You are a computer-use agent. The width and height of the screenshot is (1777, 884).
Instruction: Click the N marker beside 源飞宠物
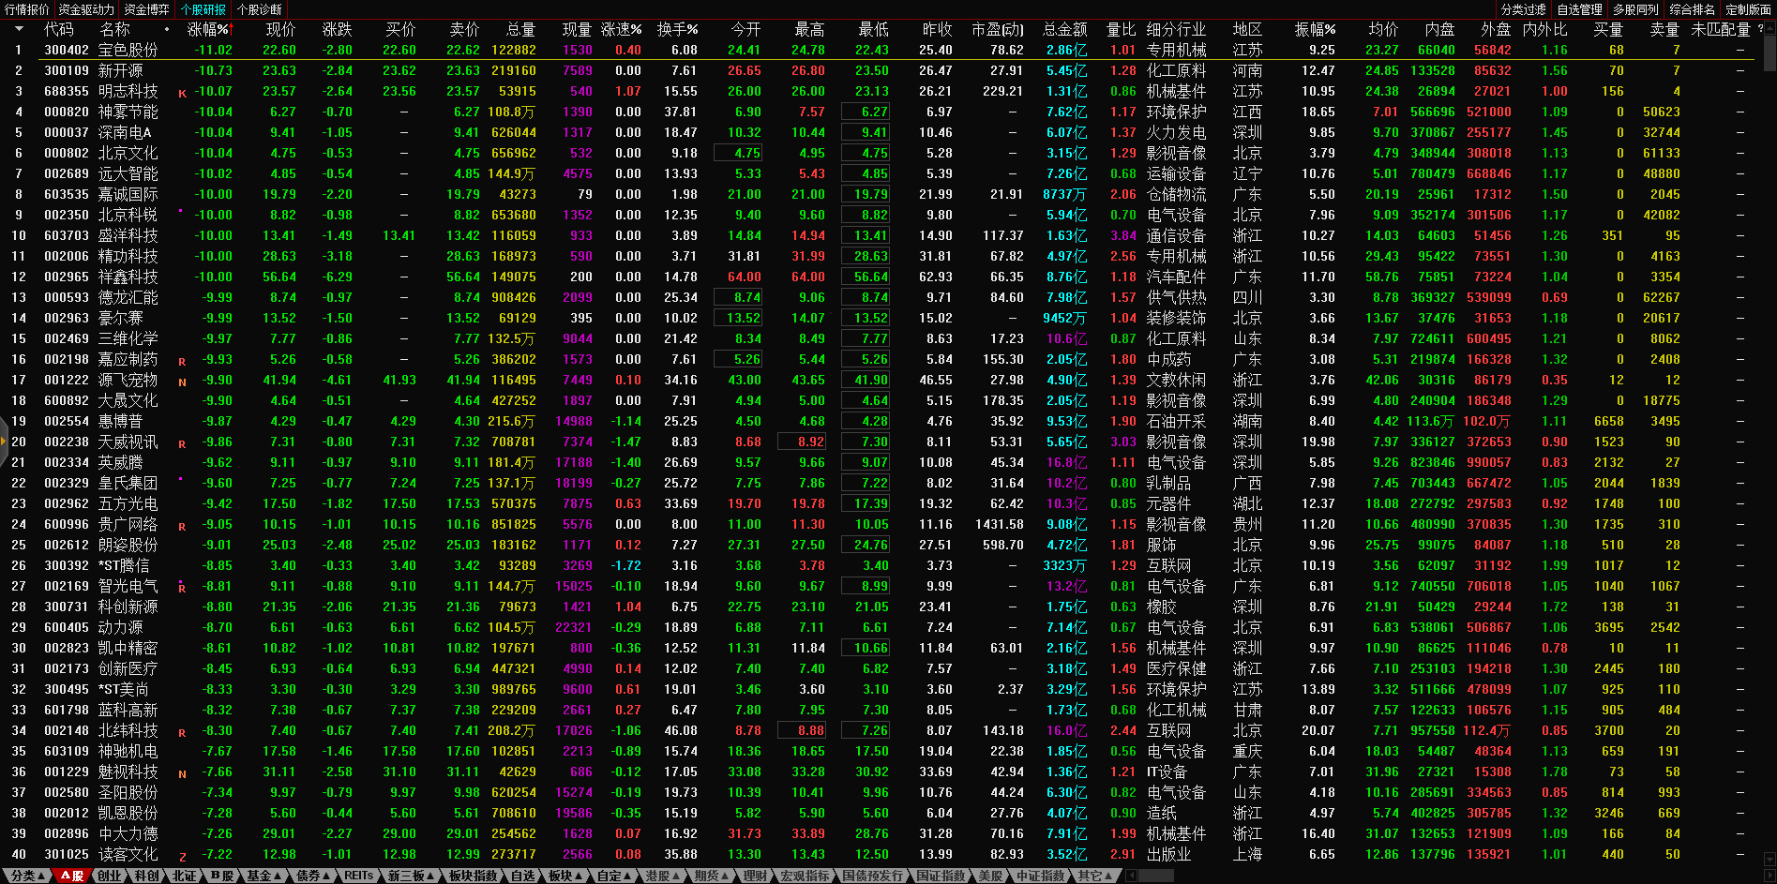click(182, 382)
